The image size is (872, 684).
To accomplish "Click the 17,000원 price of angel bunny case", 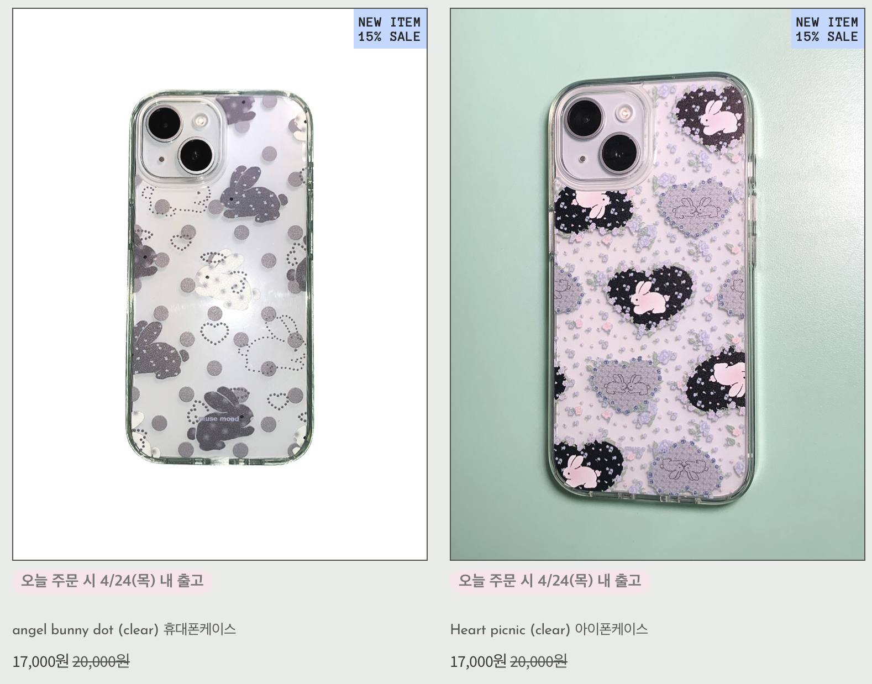I will (x=41, y=661).
